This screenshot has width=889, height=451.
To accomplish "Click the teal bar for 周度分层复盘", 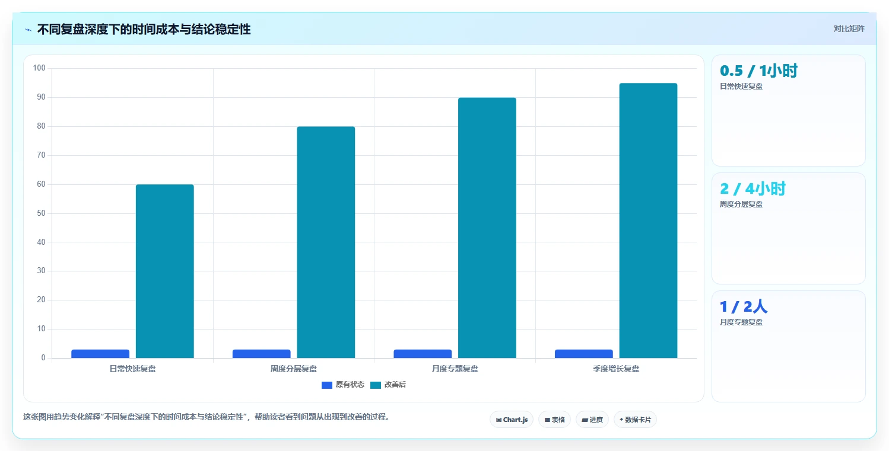I will click(x=326, y=242).
